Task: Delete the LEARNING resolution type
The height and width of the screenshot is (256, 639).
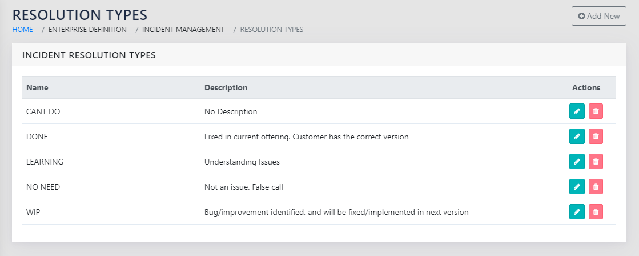Action: pos(596,162)
